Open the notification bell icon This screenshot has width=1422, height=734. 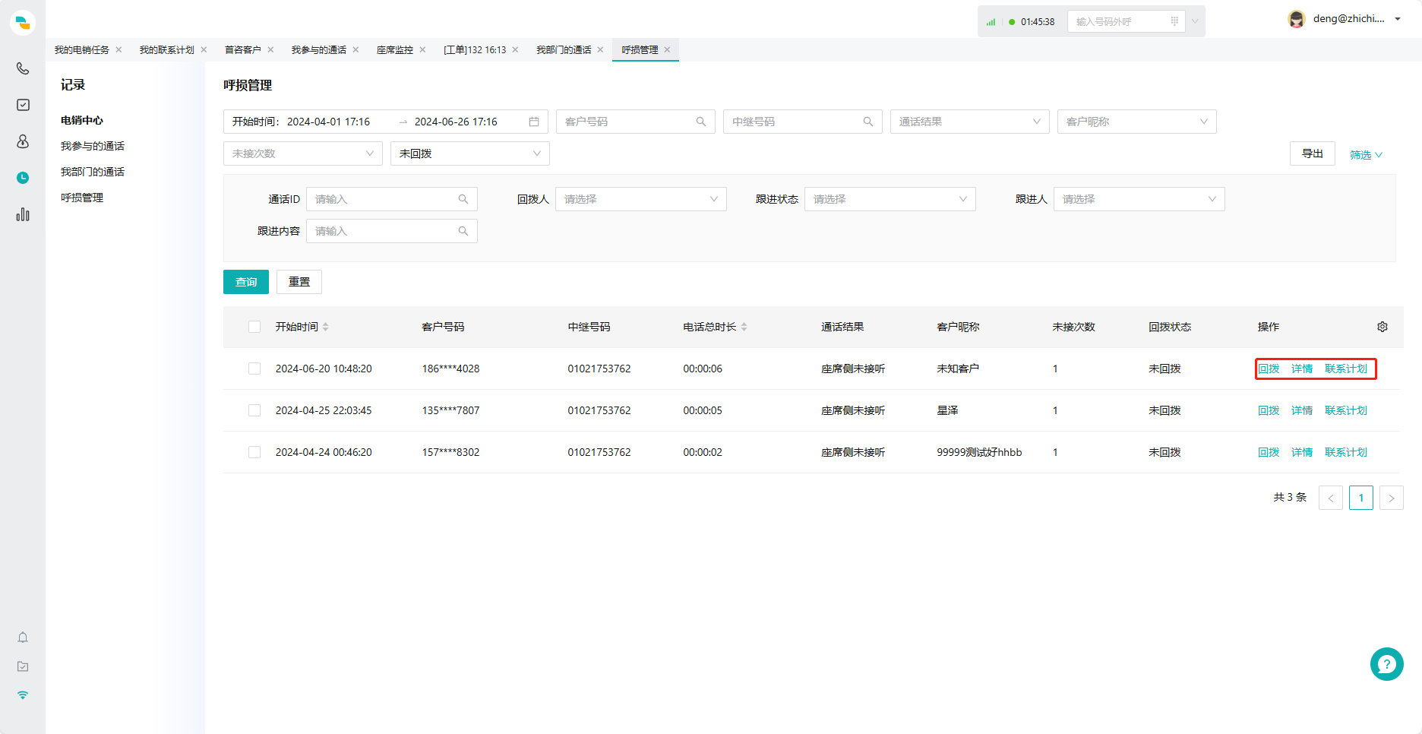pyautogui.click(x=23, y=638)
